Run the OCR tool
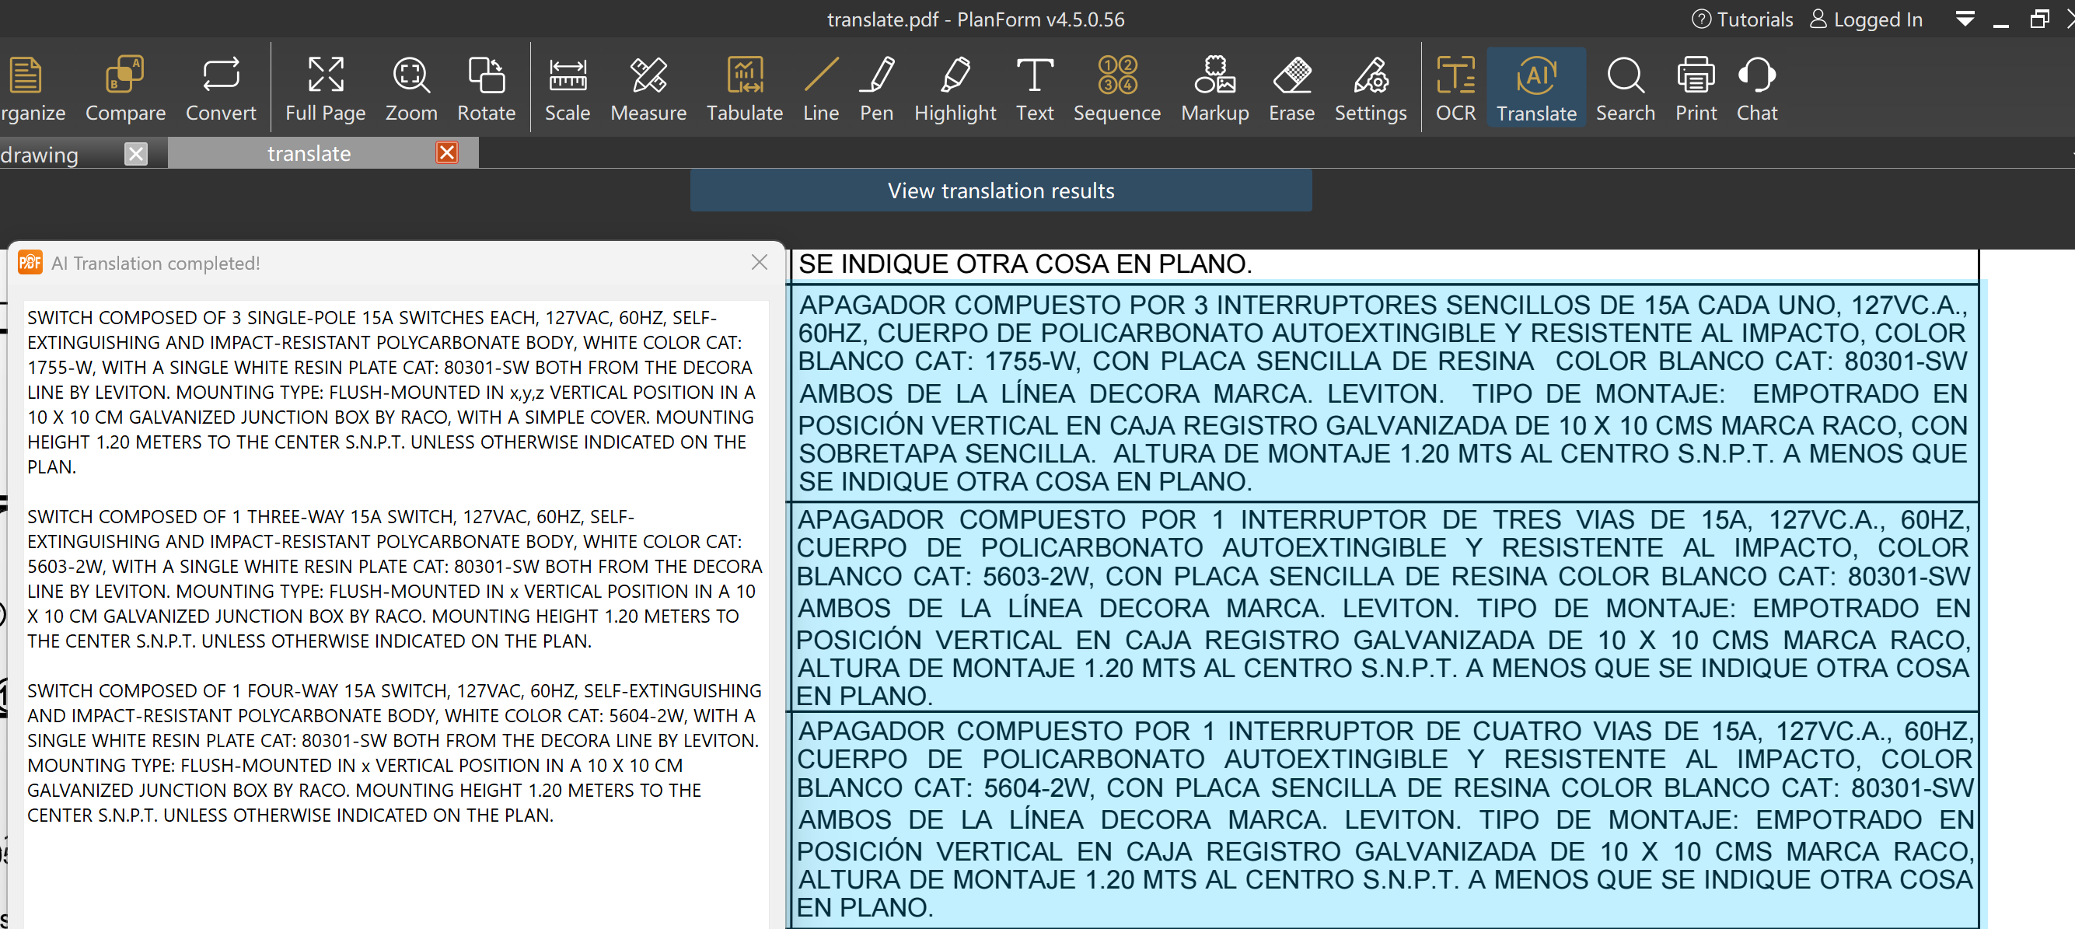Viewport: 2075px width, 929px height. 1455,88
